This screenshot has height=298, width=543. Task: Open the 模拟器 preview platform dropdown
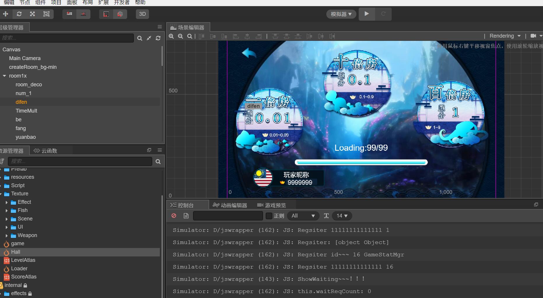(341, 14)
